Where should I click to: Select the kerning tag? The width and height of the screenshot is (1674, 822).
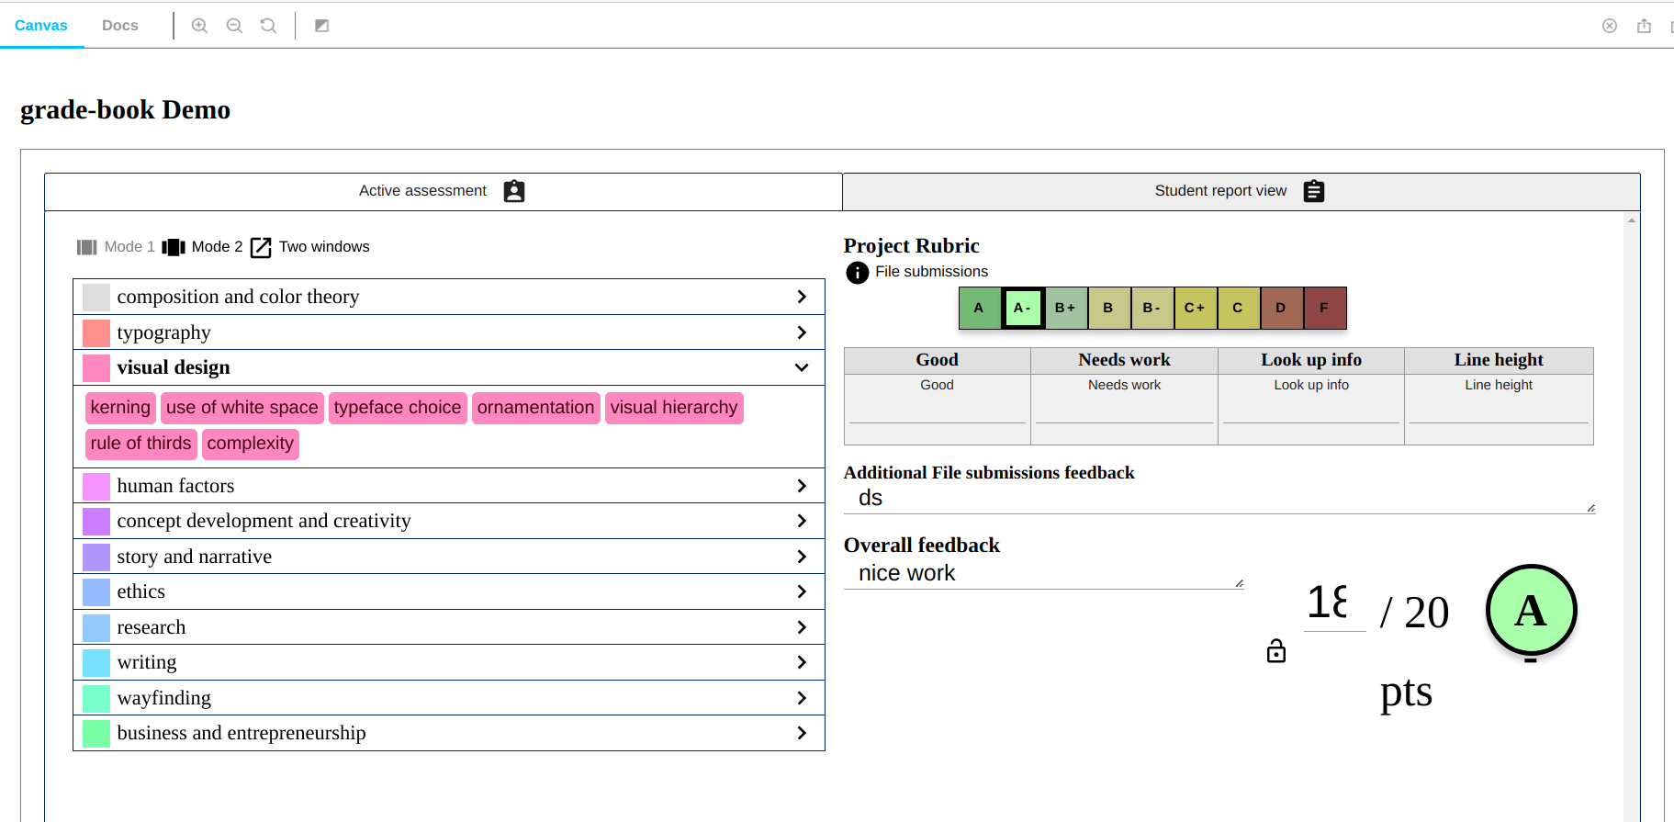(120, 408)
